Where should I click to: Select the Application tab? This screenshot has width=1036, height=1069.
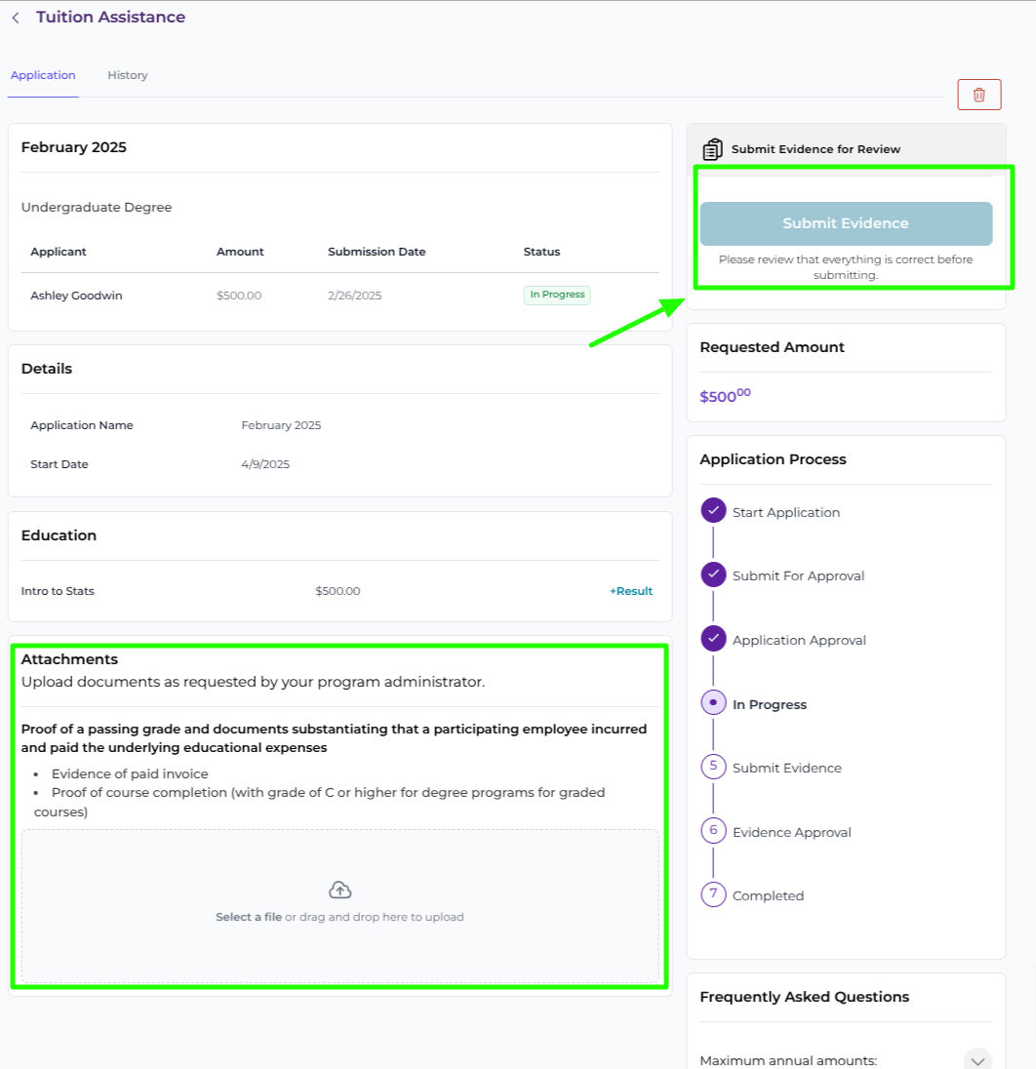click(x=43, y=75)
